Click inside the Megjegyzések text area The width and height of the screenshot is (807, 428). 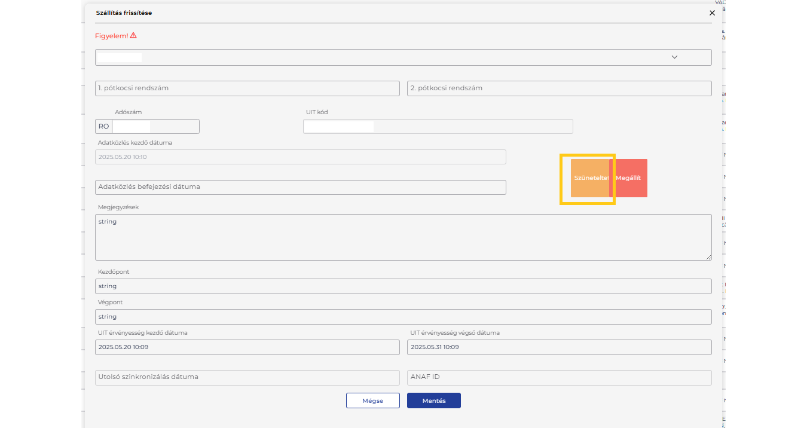[x=403, y=237]
